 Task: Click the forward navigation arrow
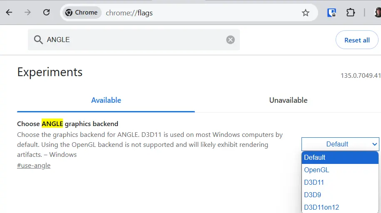click(x=27, y=12)
